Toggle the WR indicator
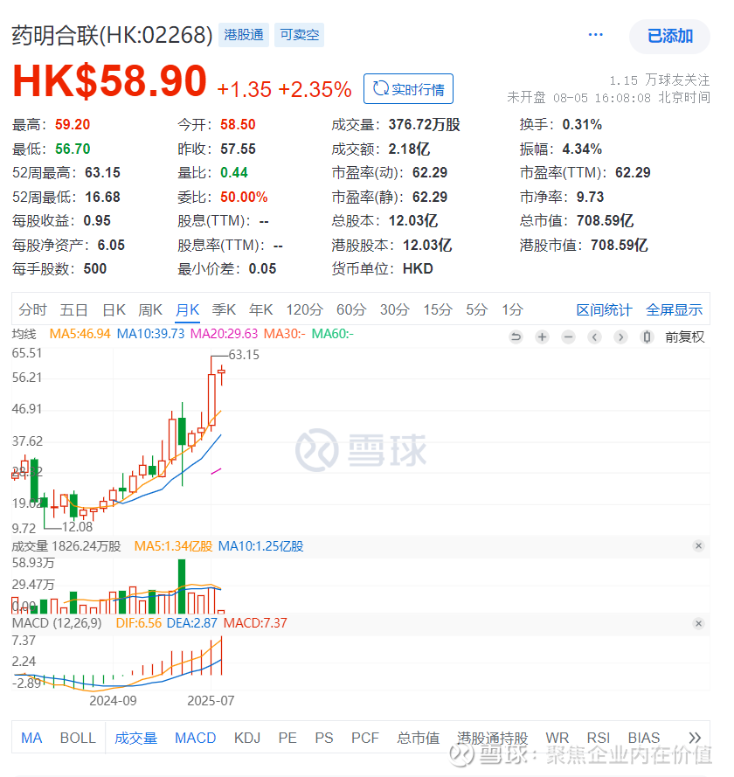This screenshot has width=734, height=777. click(x=557, y=738)
